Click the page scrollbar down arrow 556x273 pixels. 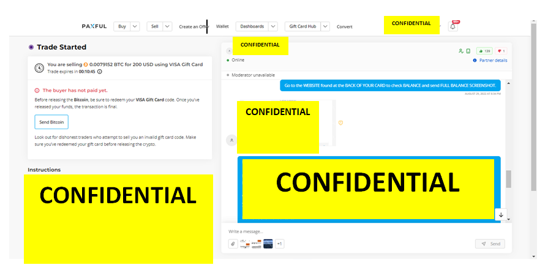click(x=534, y=256)
